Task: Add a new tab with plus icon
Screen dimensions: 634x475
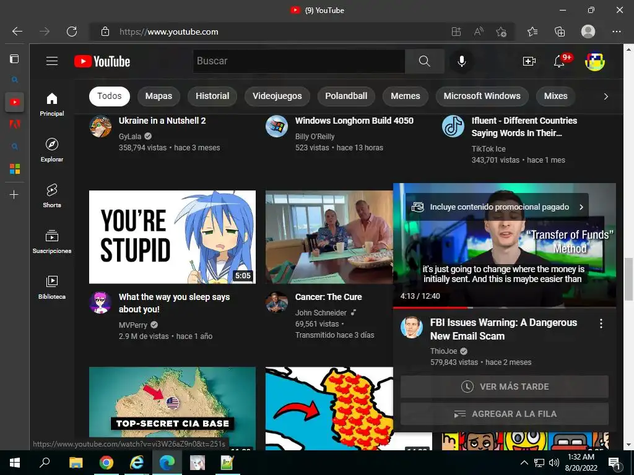Action: tap(14, 195)
